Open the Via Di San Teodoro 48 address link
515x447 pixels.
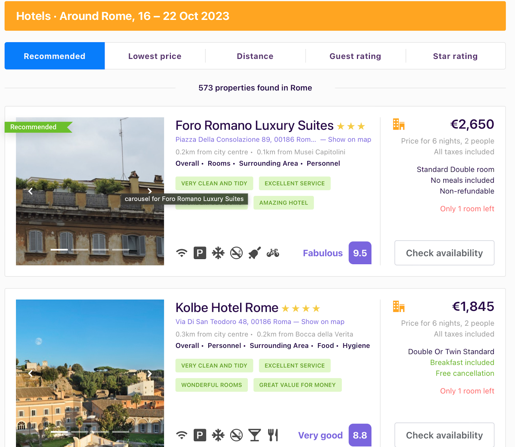coord(233,321)
